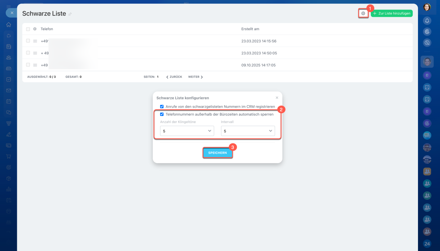Select the row created 23.03.2023 14:15:56
The image size is (440, 251).
point(28,41)
